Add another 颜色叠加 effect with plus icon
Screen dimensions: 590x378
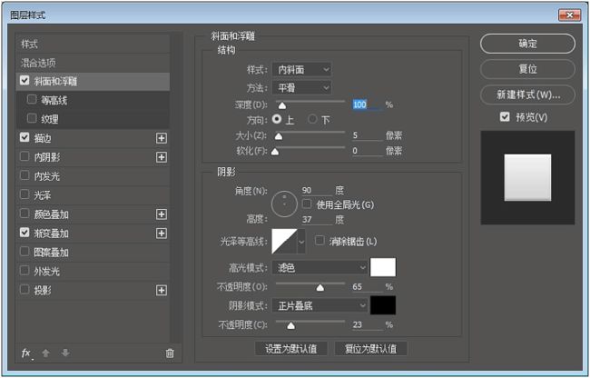162,214
